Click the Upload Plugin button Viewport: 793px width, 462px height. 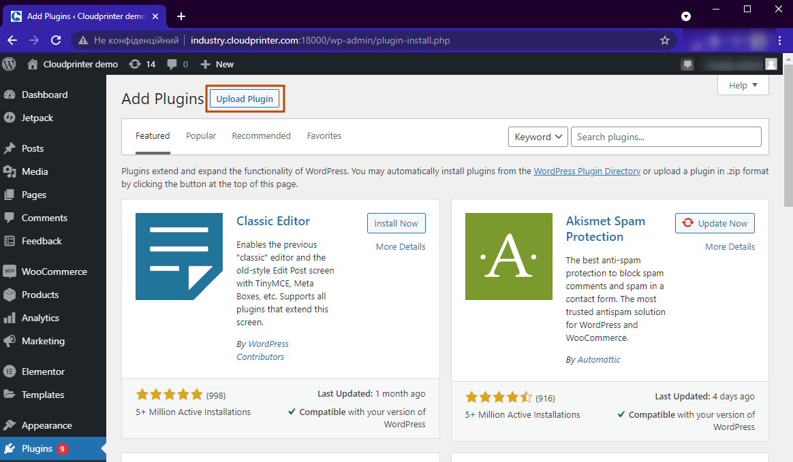(245, 99)
